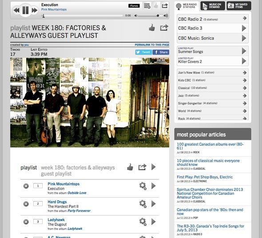Switch to Music On Demand tab
Screen dimensions: 262x238
213,6
